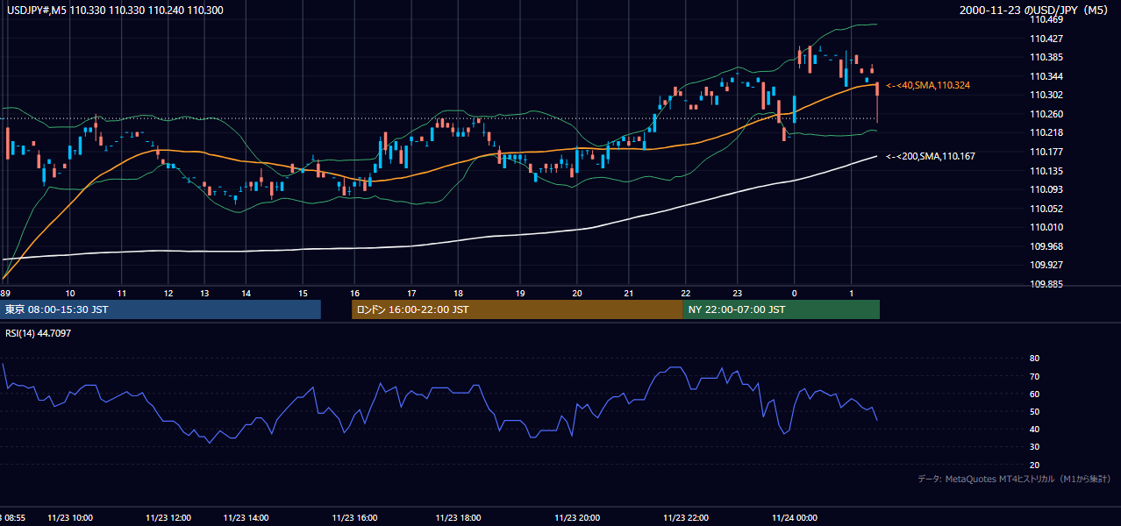
Task: Click the RSI scale value 30
Action: [x=1034, y=447]
